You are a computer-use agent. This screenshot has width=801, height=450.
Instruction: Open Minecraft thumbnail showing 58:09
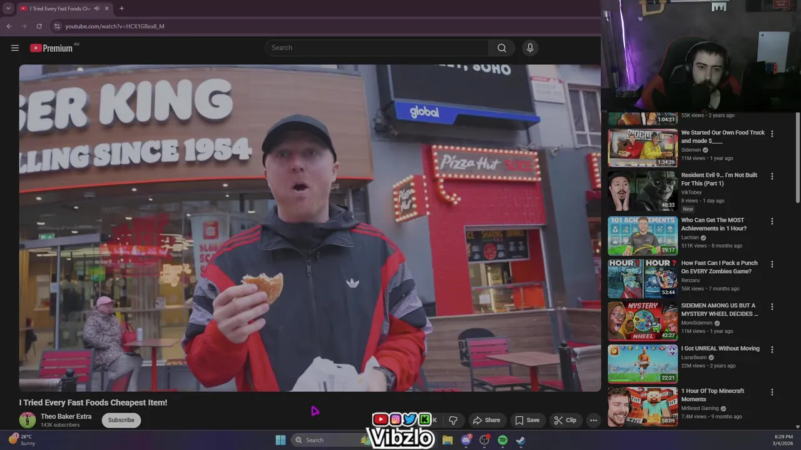643,406
